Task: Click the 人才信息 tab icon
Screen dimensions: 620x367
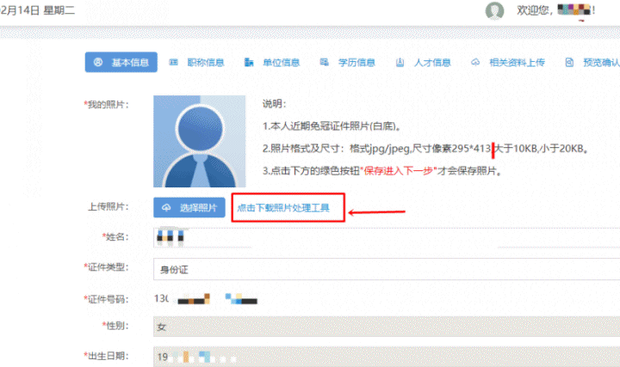Action: pyautogui.click(x=400, y=63)
